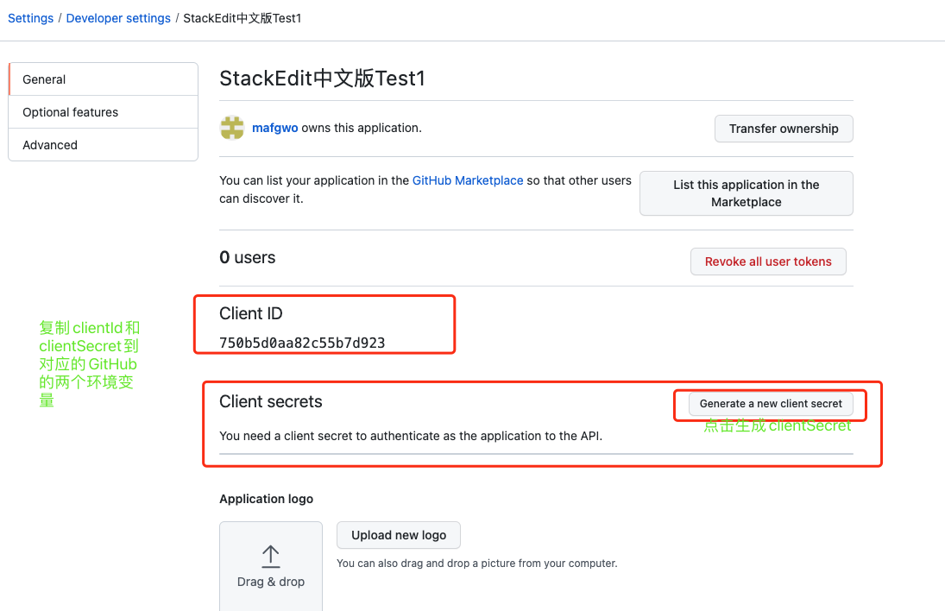Click the Drag & drop logo area

[271, 566]
